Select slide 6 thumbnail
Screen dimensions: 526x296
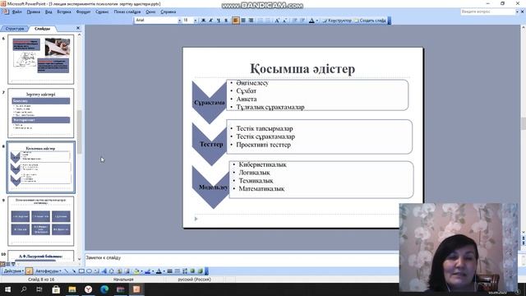(41, 59)
